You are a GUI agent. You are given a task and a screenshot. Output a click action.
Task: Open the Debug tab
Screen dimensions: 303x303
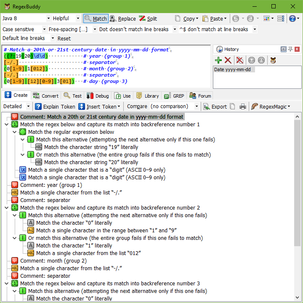(98, 96)
